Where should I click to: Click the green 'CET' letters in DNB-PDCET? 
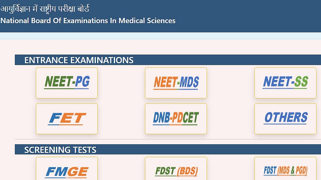190,118
